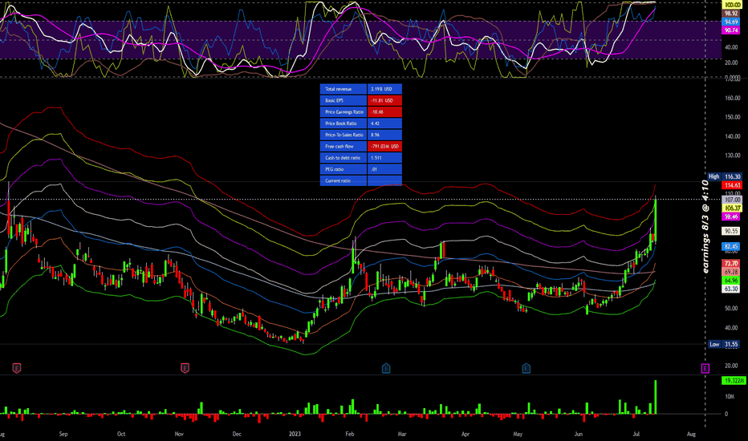The width and height of the screenshot is (748, 441).
Task: Select the Current ratio label
Action: pyautogui.click(x=344, y=180)
